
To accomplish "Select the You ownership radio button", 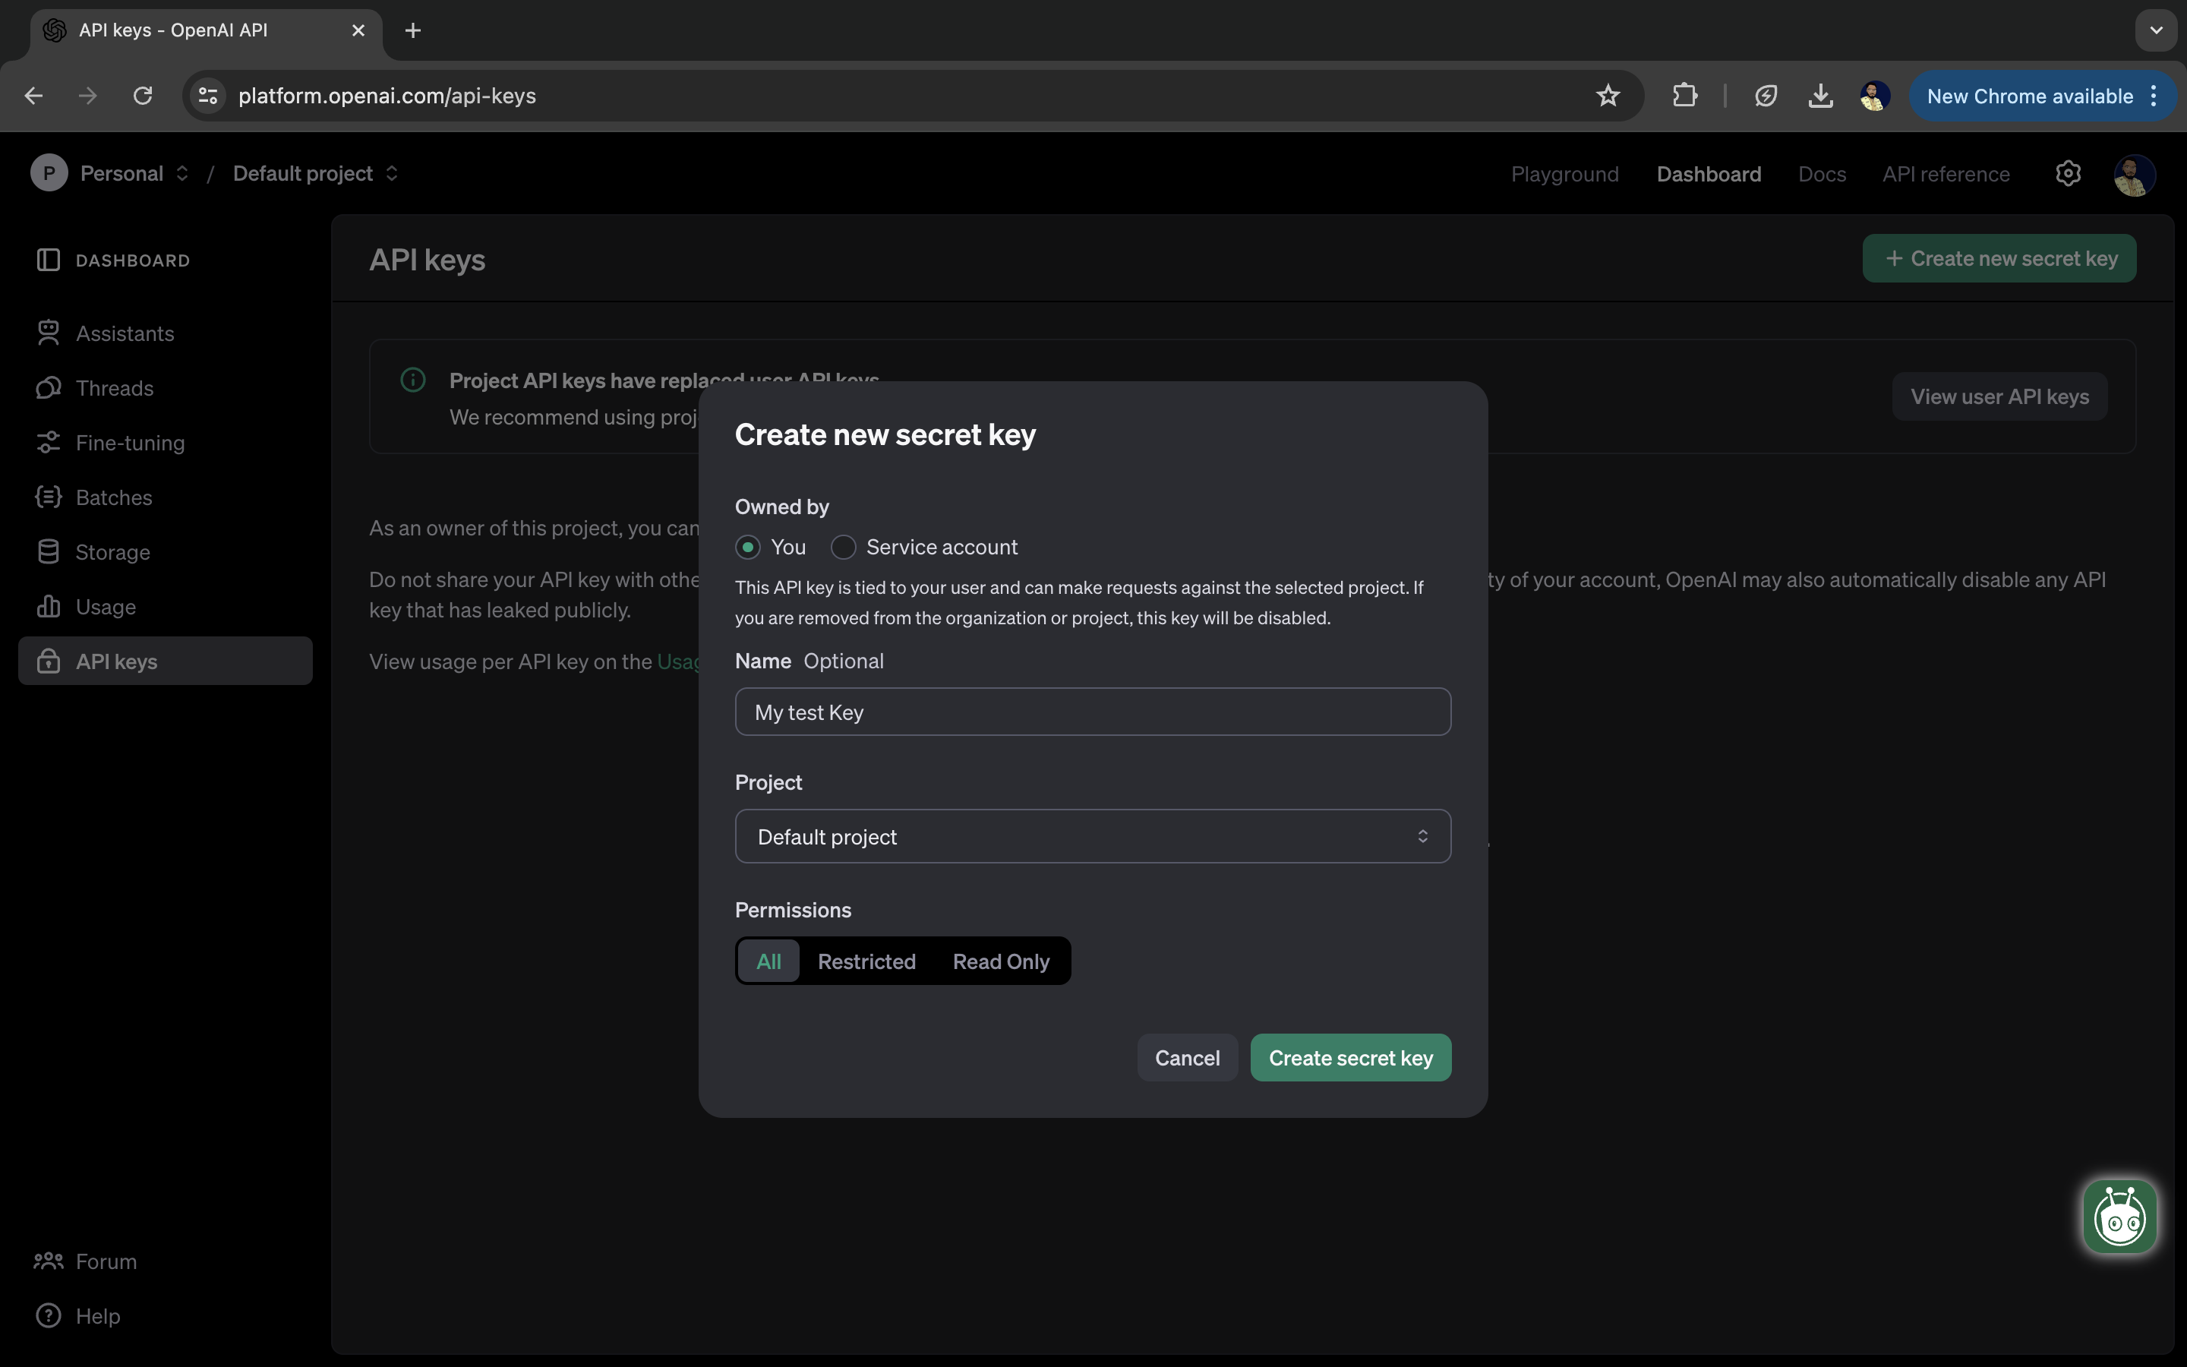I will click(747, 547).
